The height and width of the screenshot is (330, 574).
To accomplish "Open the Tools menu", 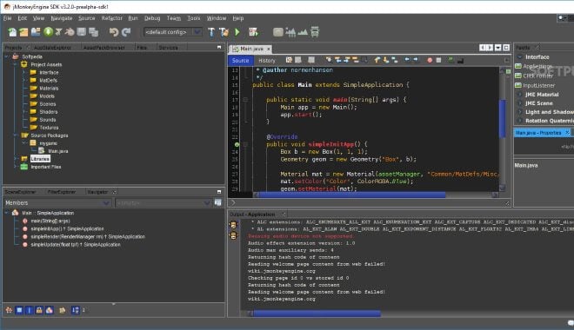I will pos(194,18).
